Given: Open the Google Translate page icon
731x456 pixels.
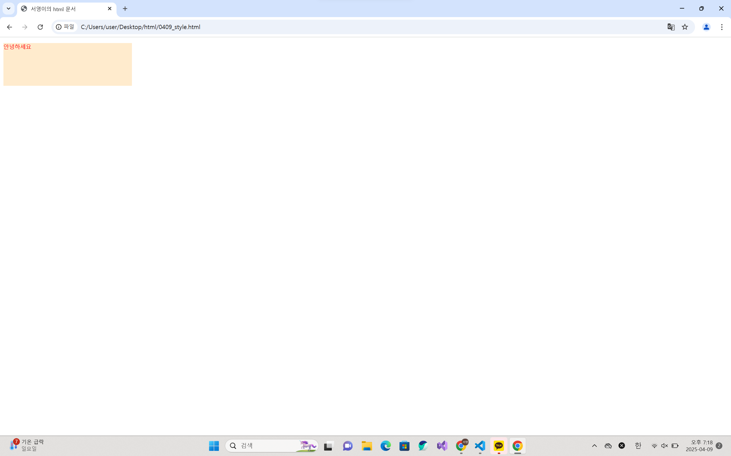Looking at the screenshot, I should (671, 27).
